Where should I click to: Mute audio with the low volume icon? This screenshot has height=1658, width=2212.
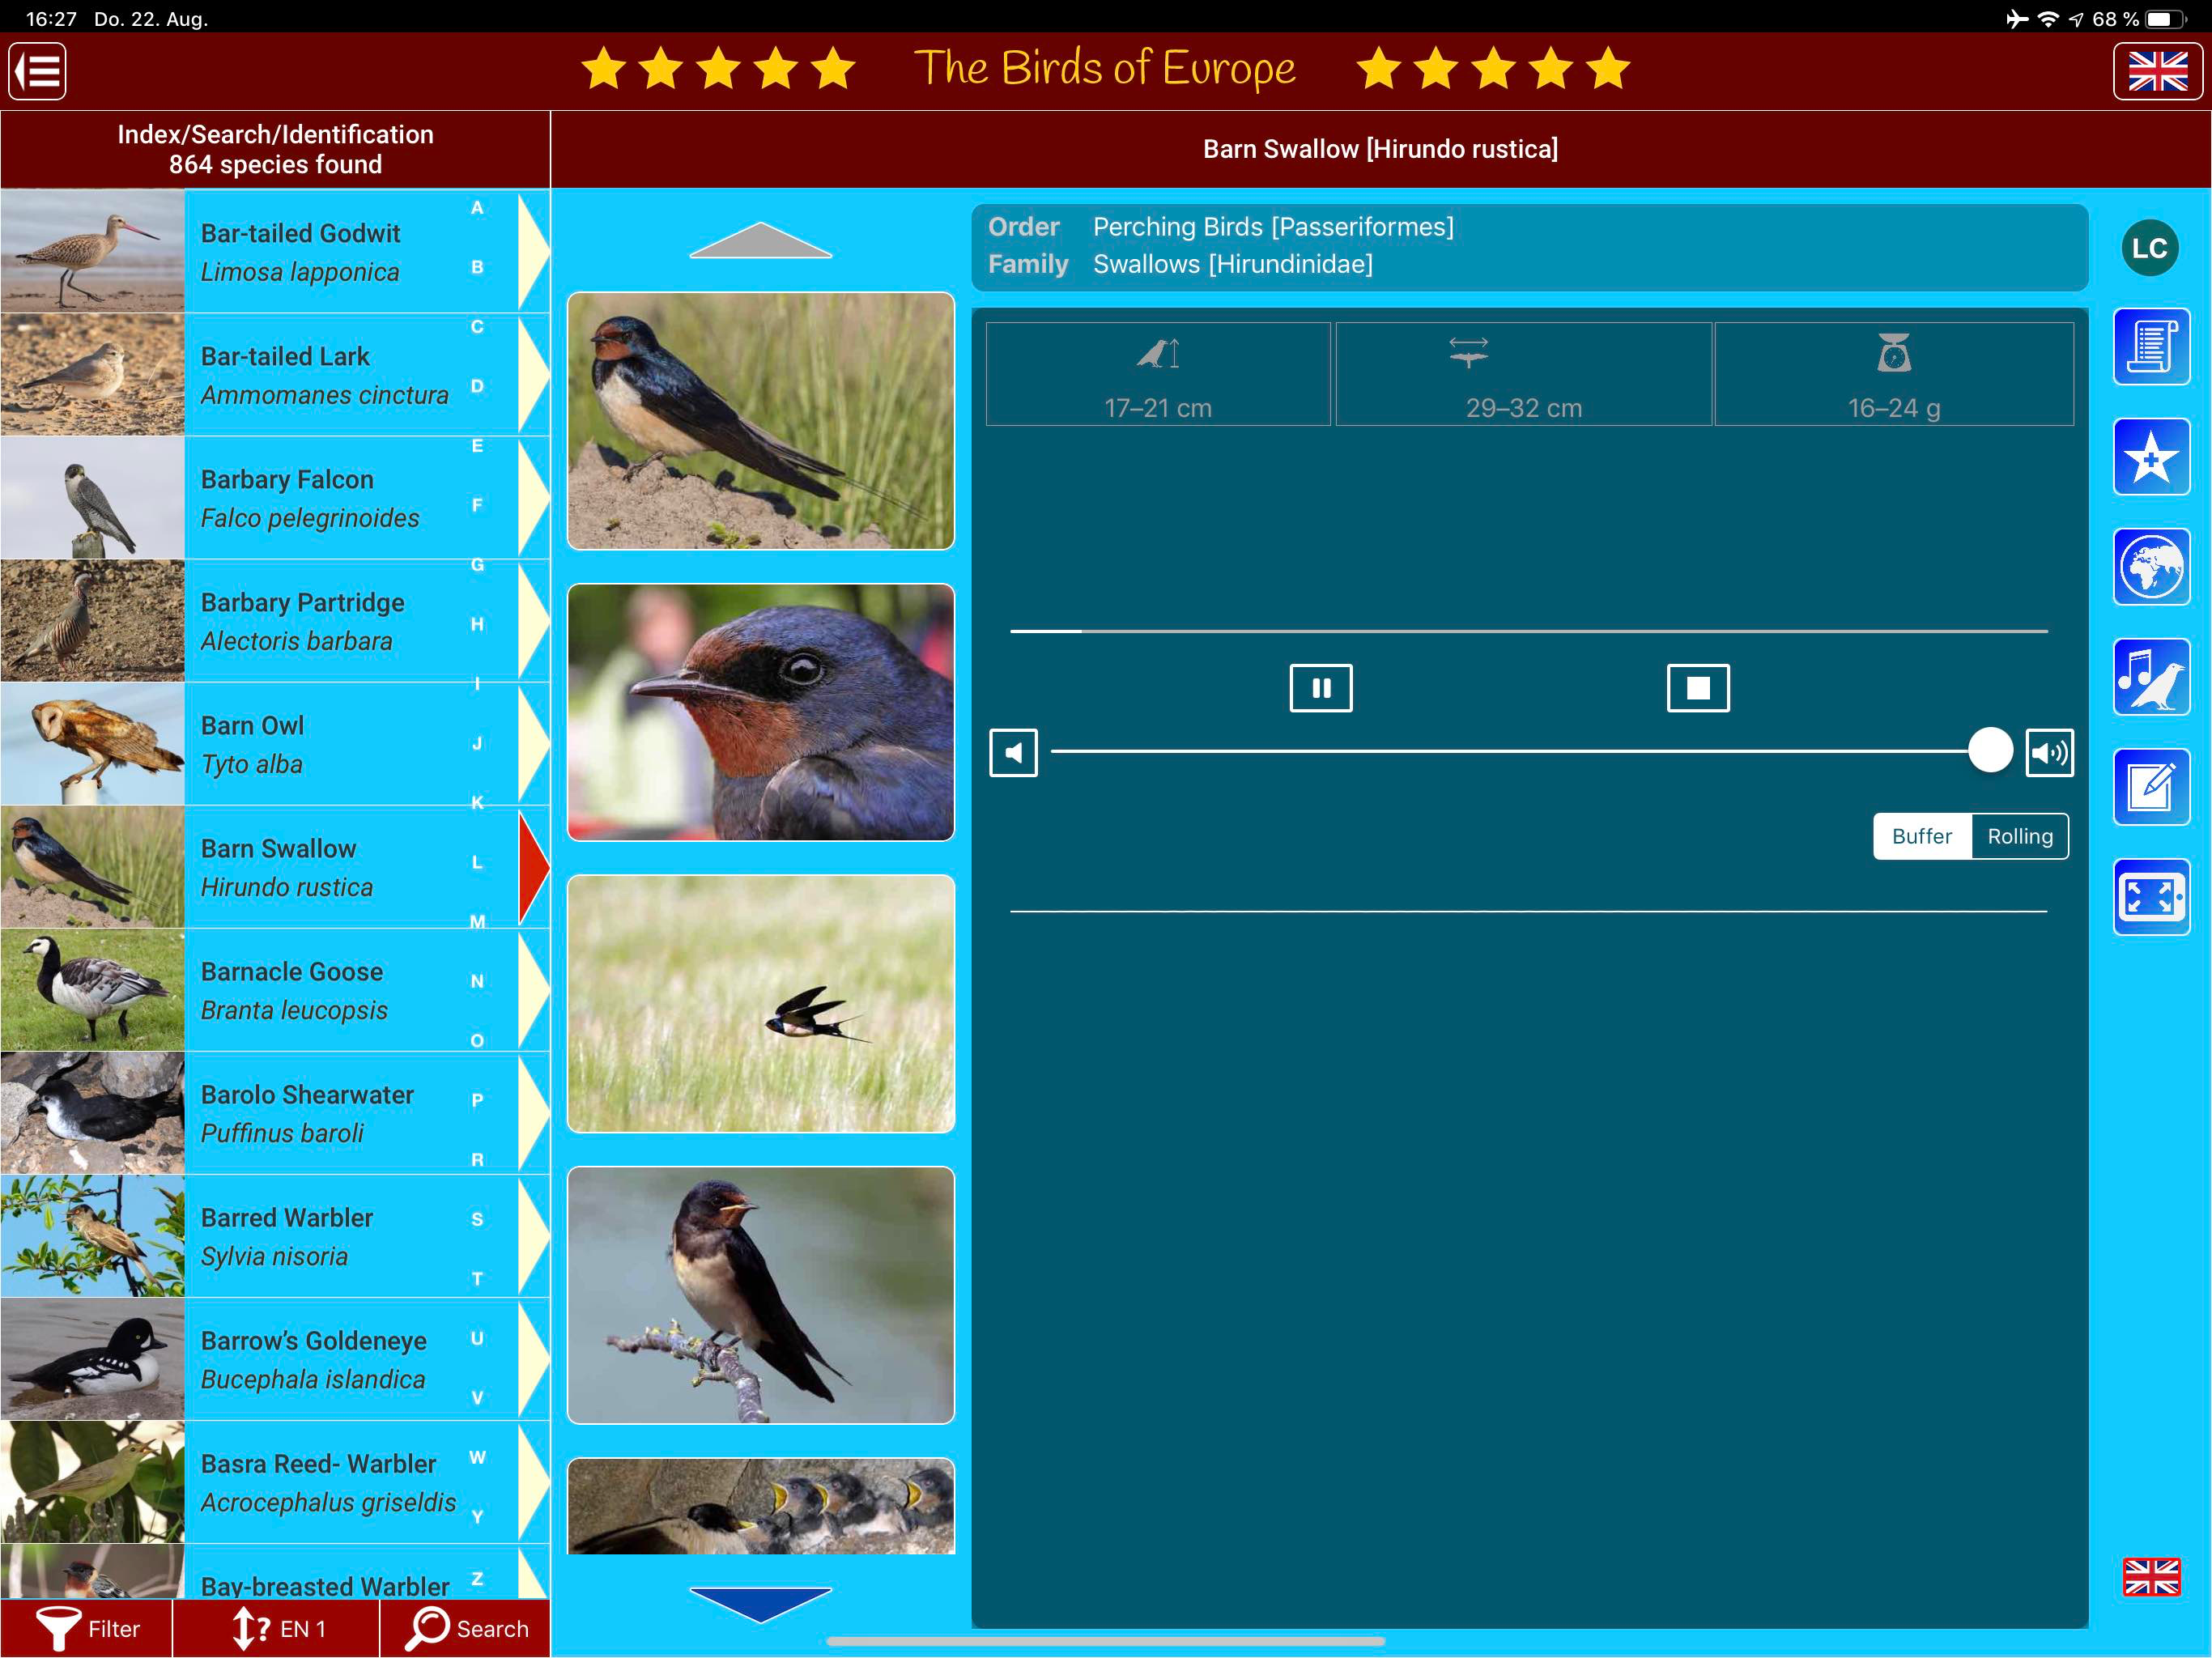tap(1013, 753)
